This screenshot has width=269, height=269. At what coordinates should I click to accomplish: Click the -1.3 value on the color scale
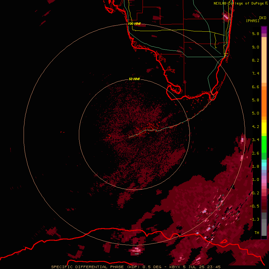tap(254, 219)
